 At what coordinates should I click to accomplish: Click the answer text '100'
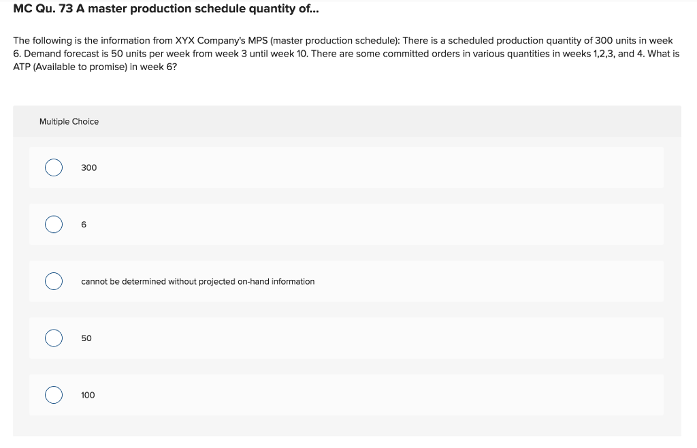click(88, 395)
